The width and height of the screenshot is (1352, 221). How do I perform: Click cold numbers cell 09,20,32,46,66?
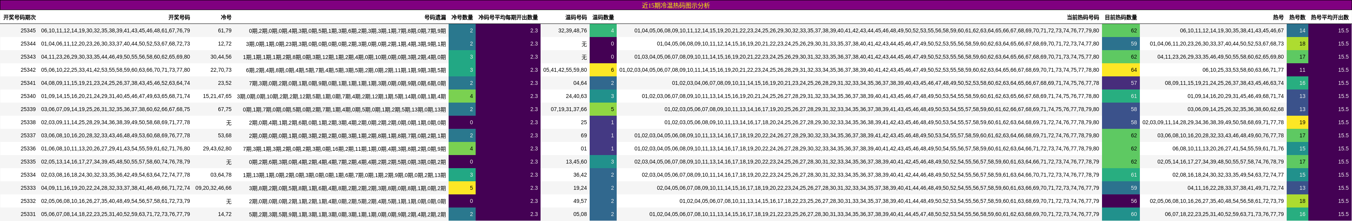(x=214, y=187)
